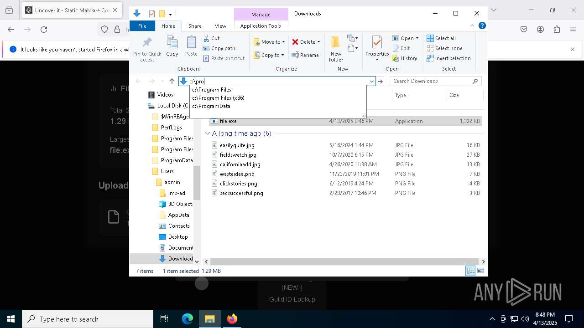Open Task View on taskbar
This screenshot has width=584, height=328.
coord(164,319)
